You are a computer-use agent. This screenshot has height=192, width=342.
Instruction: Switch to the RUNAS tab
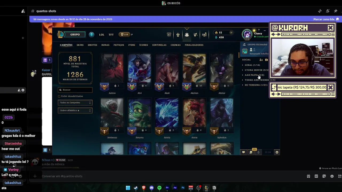click(105, 45)
